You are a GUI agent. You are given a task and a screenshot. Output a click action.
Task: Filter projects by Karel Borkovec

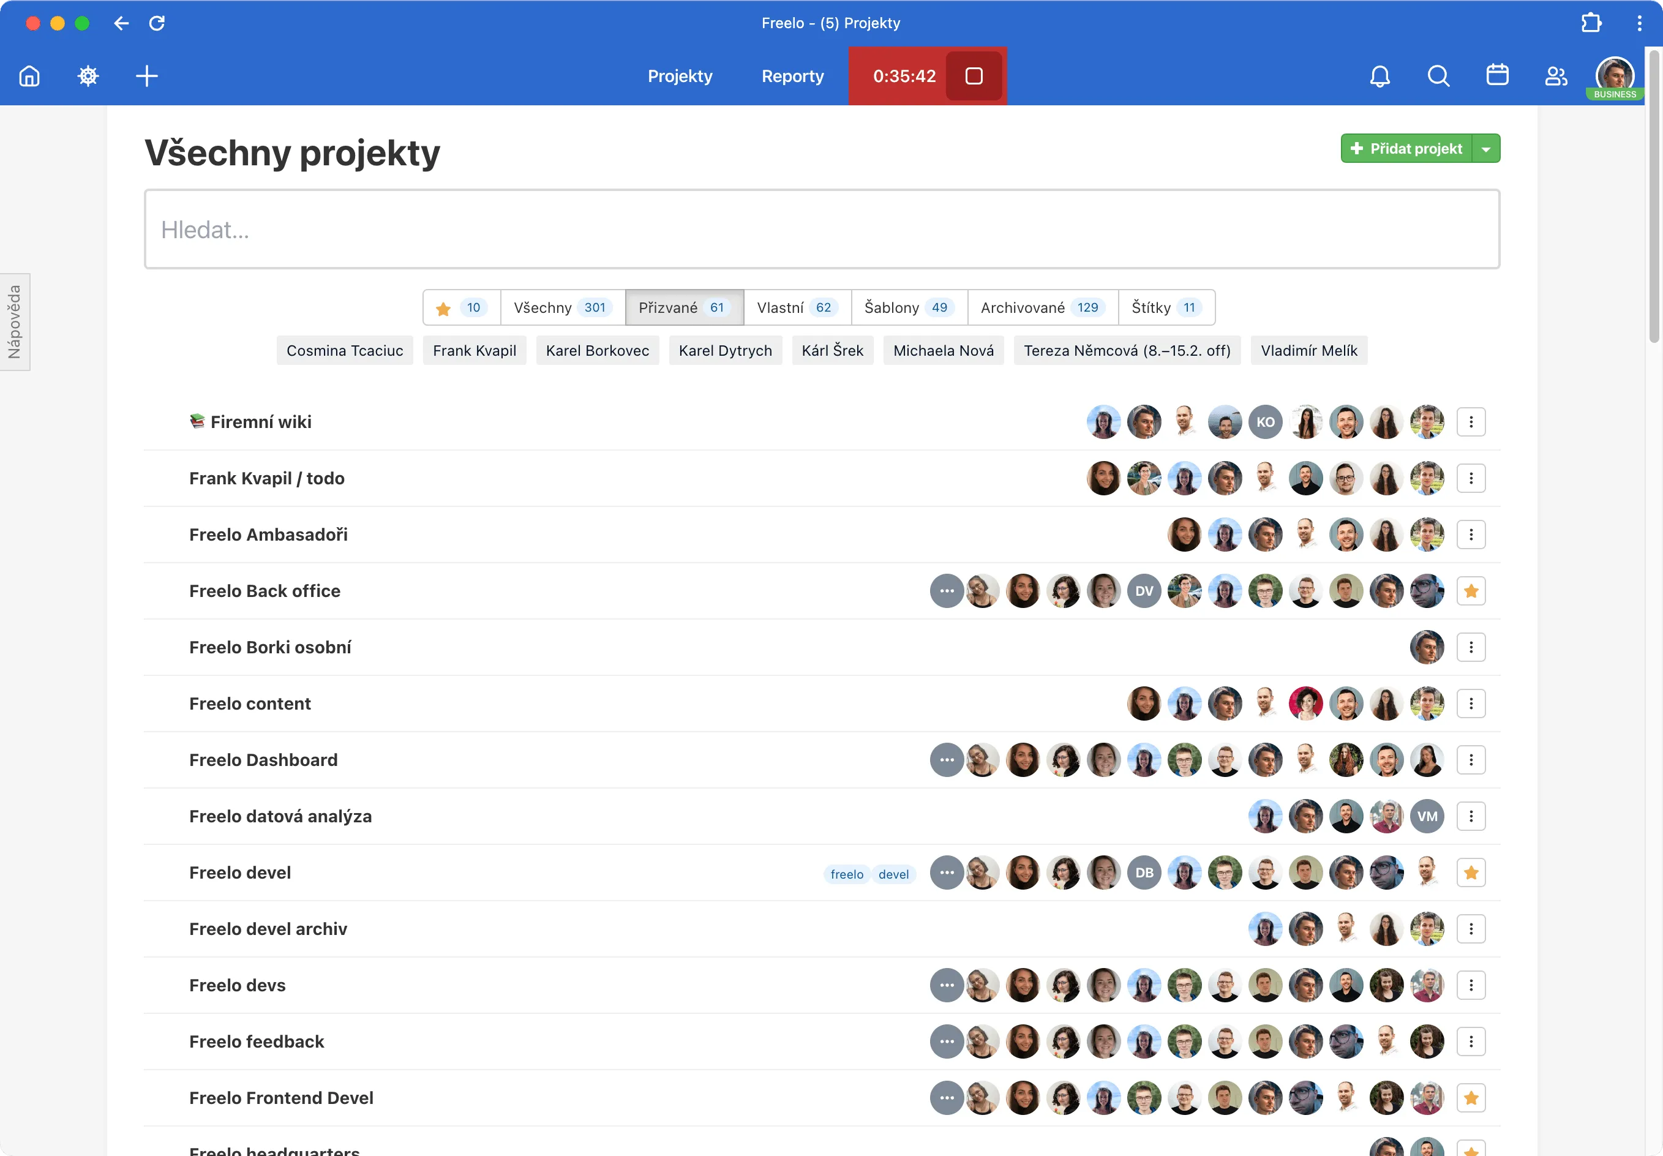pos(598,351)
